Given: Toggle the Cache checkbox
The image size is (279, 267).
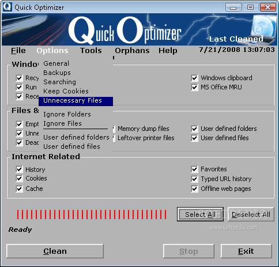Looking at the screenshot, I should tap(19, 189).
